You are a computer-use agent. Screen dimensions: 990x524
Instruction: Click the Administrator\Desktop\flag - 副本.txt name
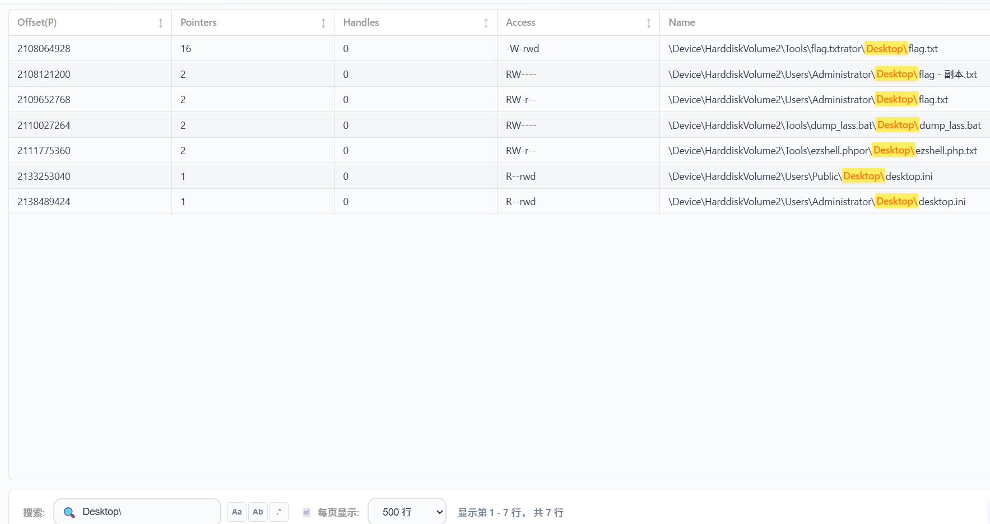[822, 75]
